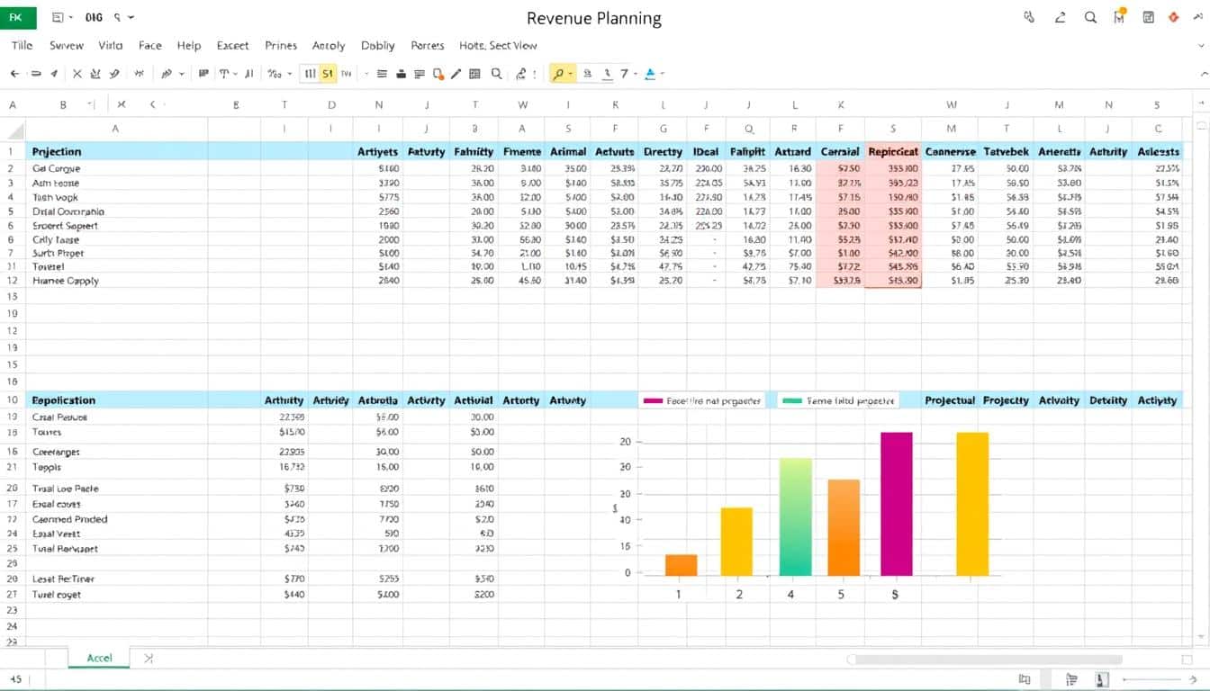This screenshot has height=691, width=1210.
Task: Open the Exceet menu
Action: click(233, 45)
